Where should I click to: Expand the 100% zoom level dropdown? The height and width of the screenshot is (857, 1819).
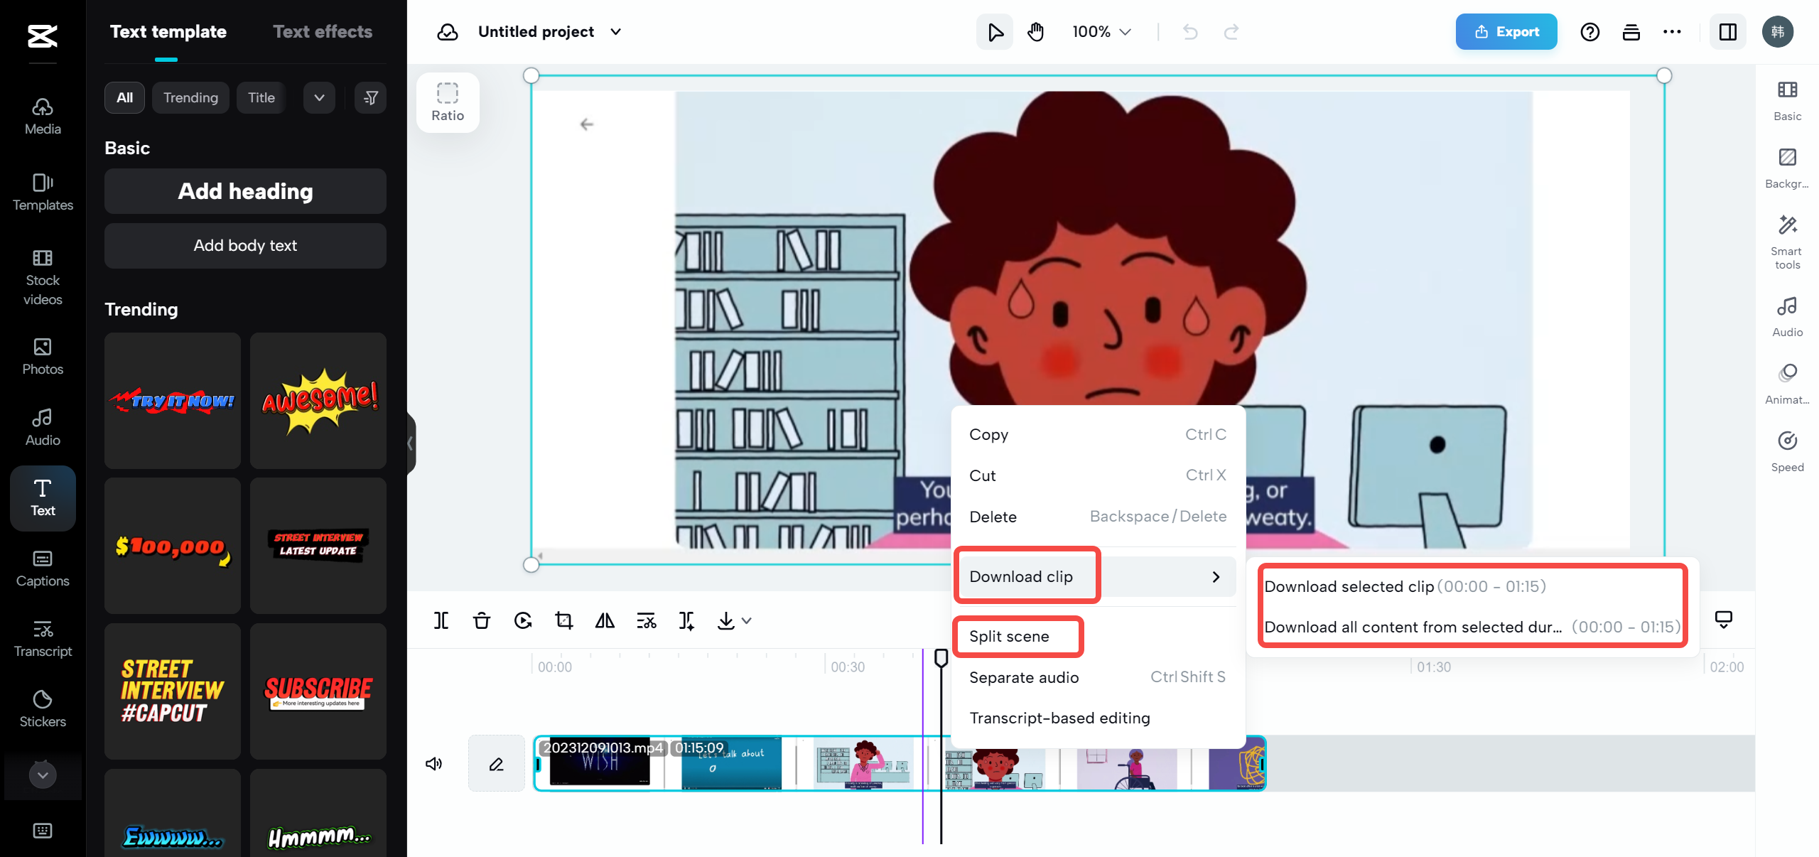click(x=1102, y=32)
